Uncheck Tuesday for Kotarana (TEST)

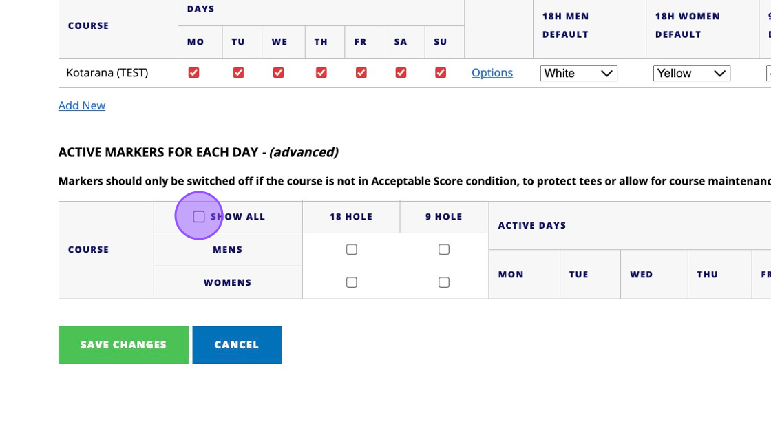[x=238, y=72]
